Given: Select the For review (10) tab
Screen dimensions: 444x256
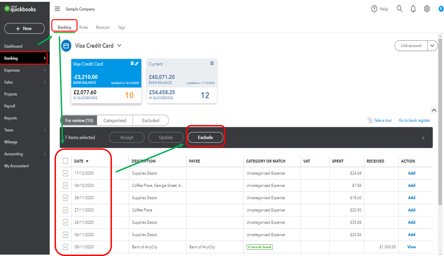Looking at the screenshot, I should pyautogui.click(x=79, y=120).
